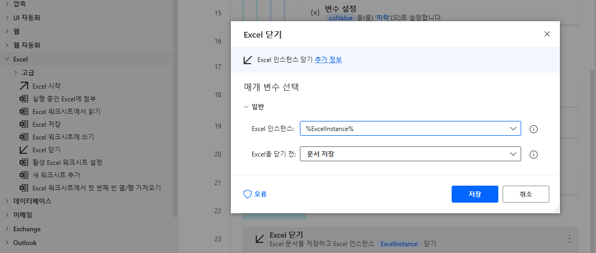Expand the 웹 category

7,31
